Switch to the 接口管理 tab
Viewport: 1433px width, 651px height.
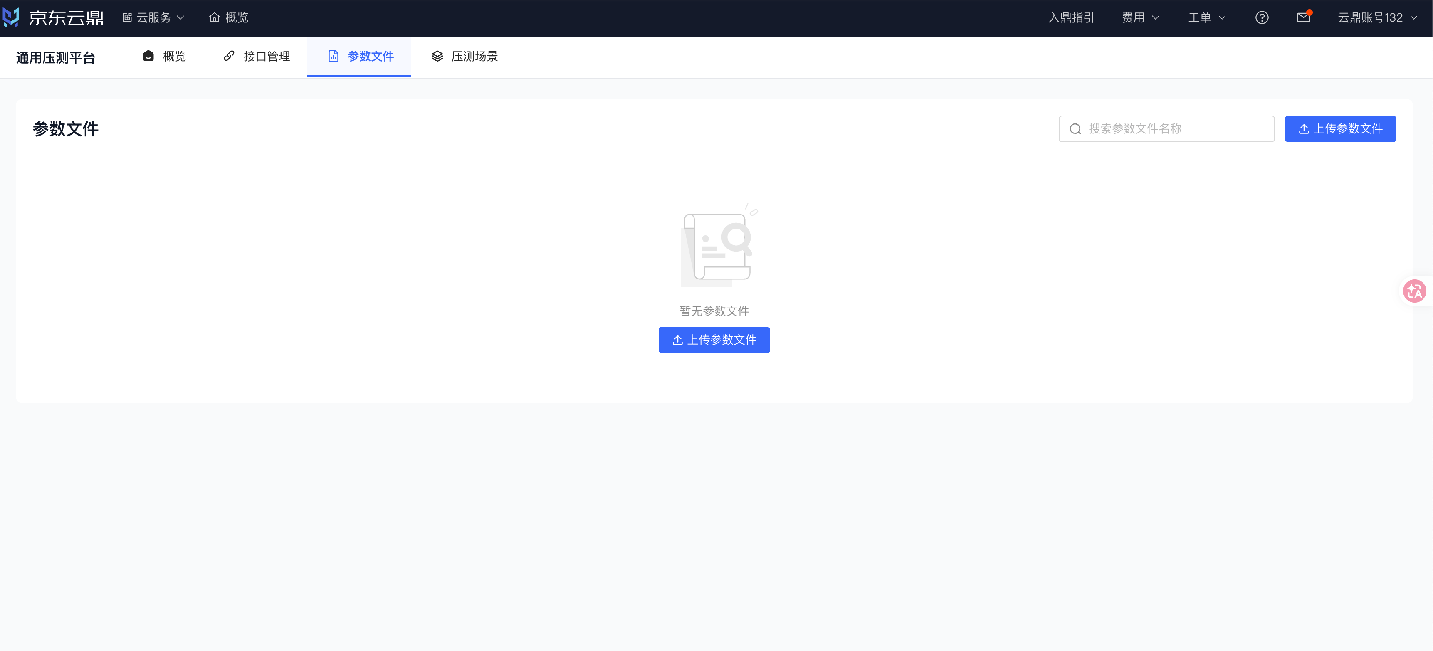click(257, 56)
